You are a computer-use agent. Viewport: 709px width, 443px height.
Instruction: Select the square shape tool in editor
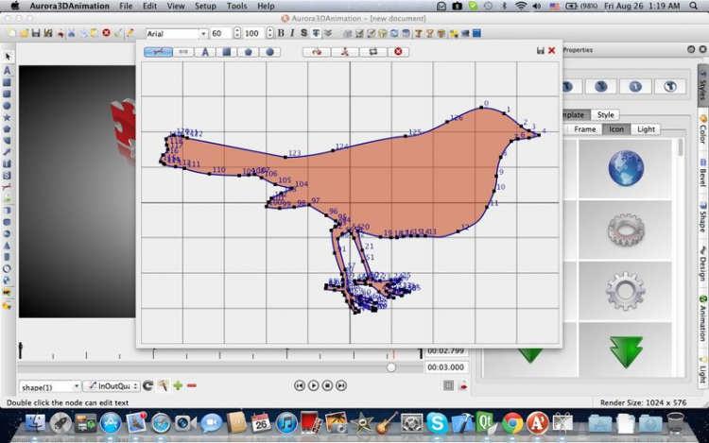coord(227,52)
